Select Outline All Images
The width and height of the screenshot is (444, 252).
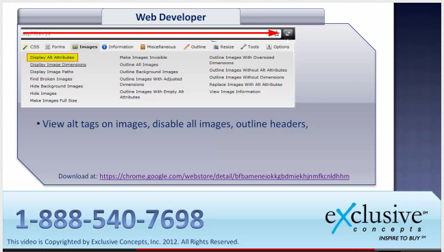coord(138,65)
